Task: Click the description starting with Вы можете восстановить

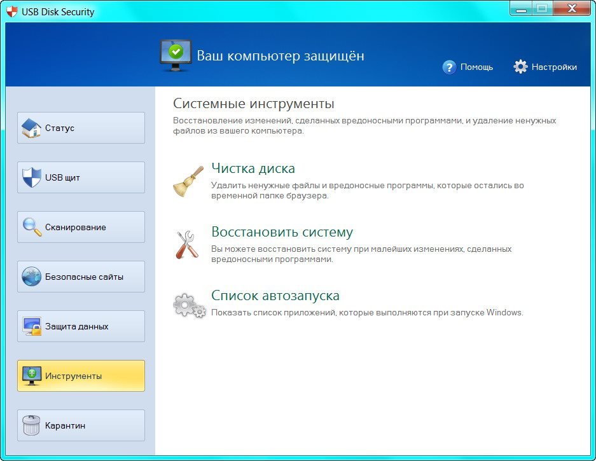Action: coord(361,254)
